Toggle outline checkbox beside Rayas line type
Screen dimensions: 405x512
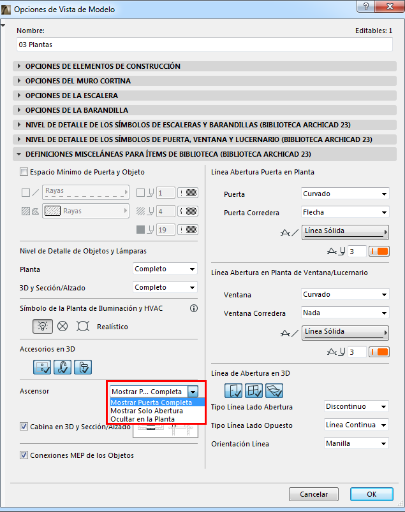[x=26, y=193]
